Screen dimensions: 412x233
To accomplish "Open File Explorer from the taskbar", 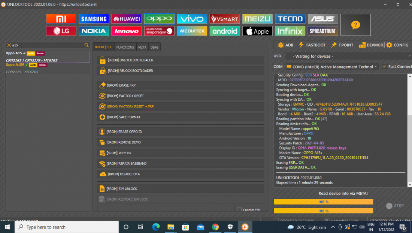I will 171,227.
